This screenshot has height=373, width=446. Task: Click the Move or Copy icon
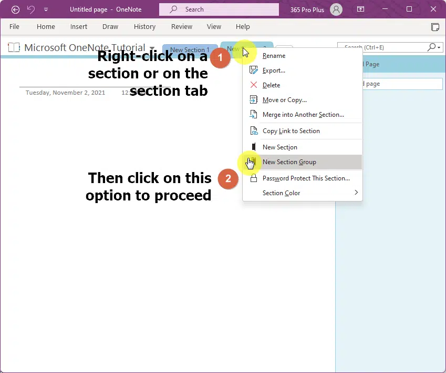coord(253,99)
